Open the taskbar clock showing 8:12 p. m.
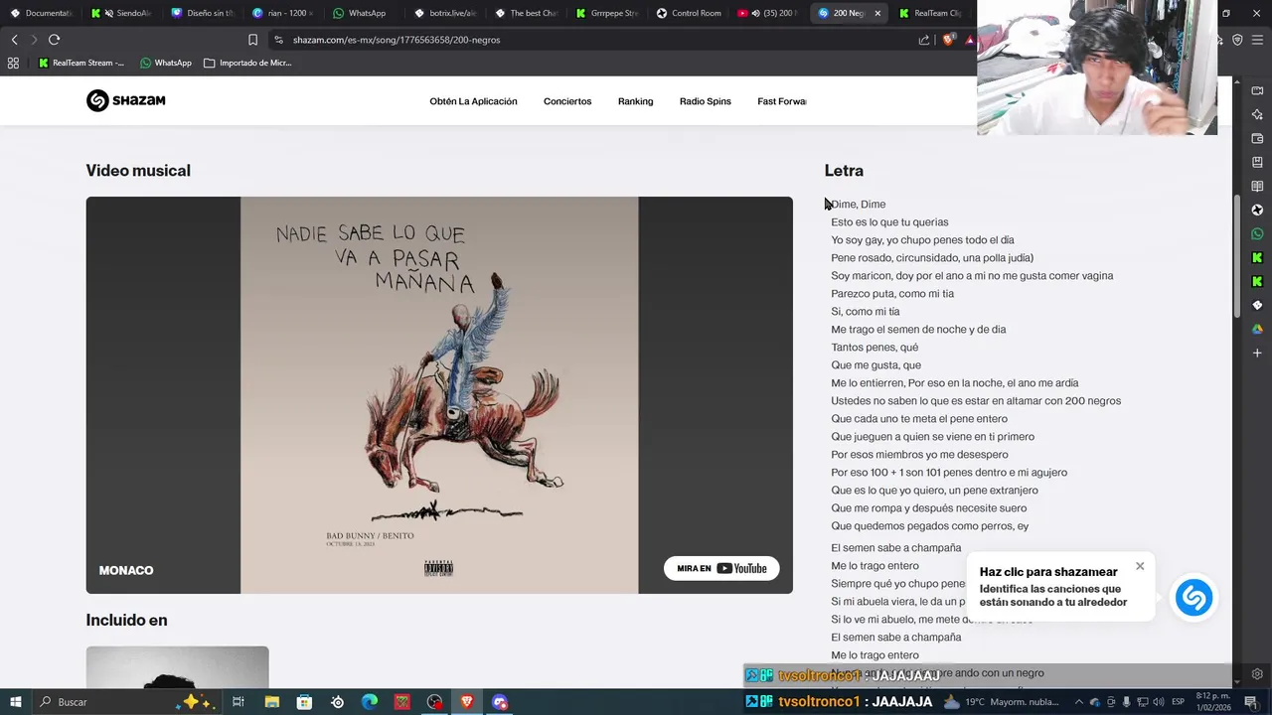Viewport: 1272px width, 715px height. pos(1215,702)
